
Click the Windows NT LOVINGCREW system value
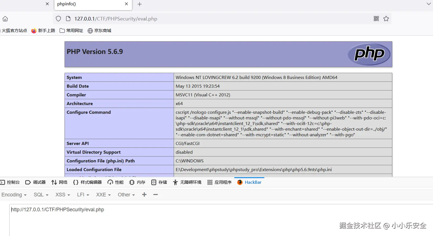point(256,78)
